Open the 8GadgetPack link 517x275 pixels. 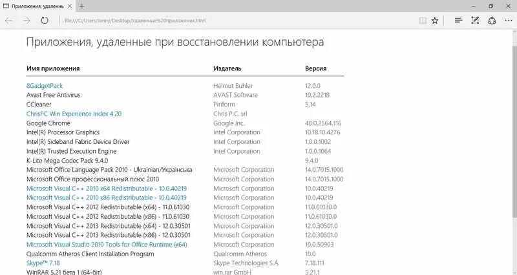coord(45,86)
